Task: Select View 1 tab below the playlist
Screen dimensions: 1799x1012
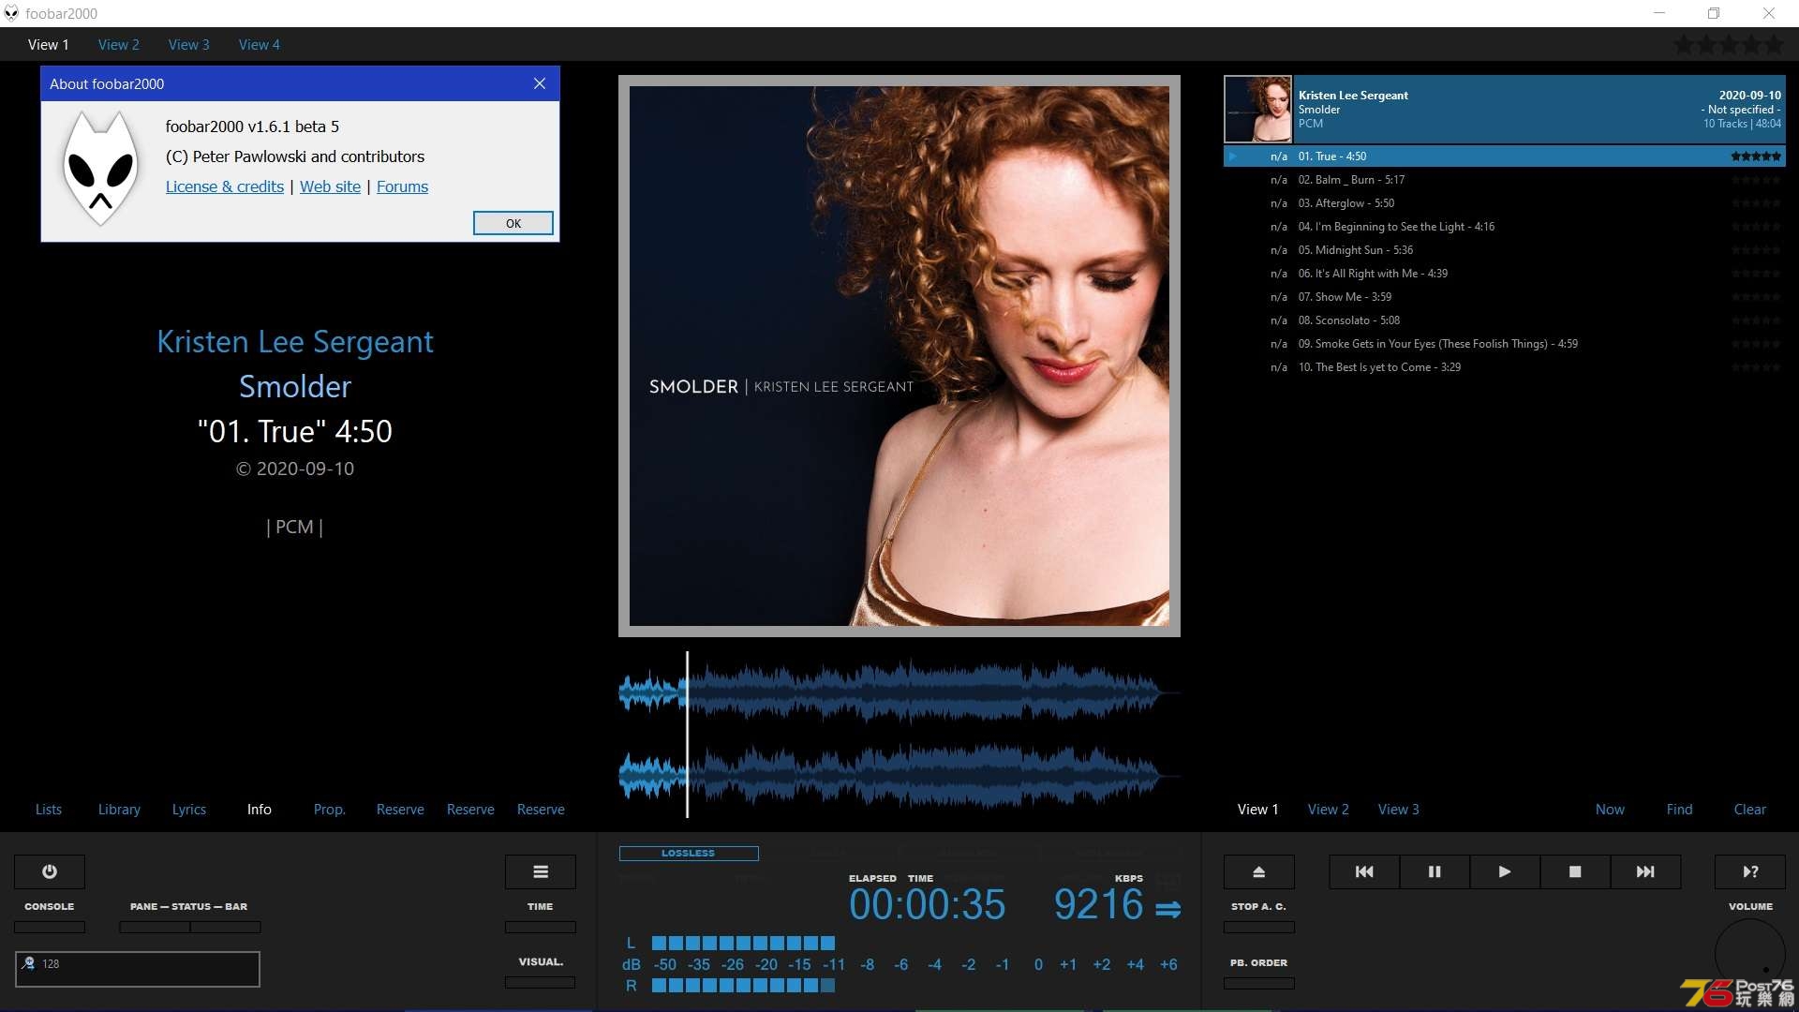Action: 1258,809
